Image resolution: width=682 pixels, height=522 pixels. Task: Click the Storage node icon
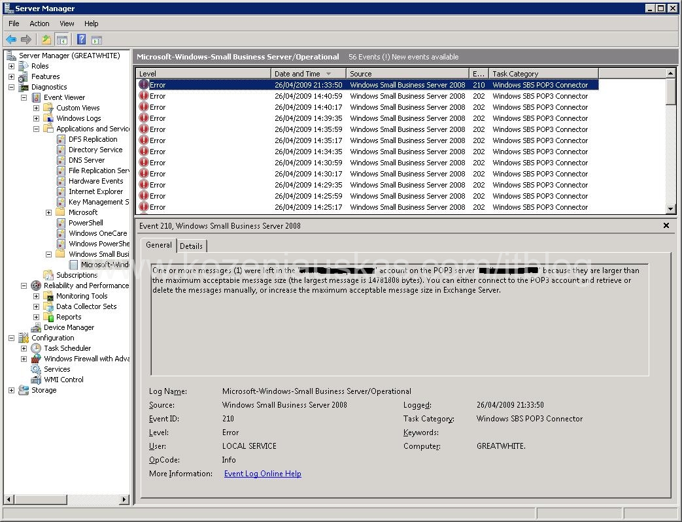point(24,390)
